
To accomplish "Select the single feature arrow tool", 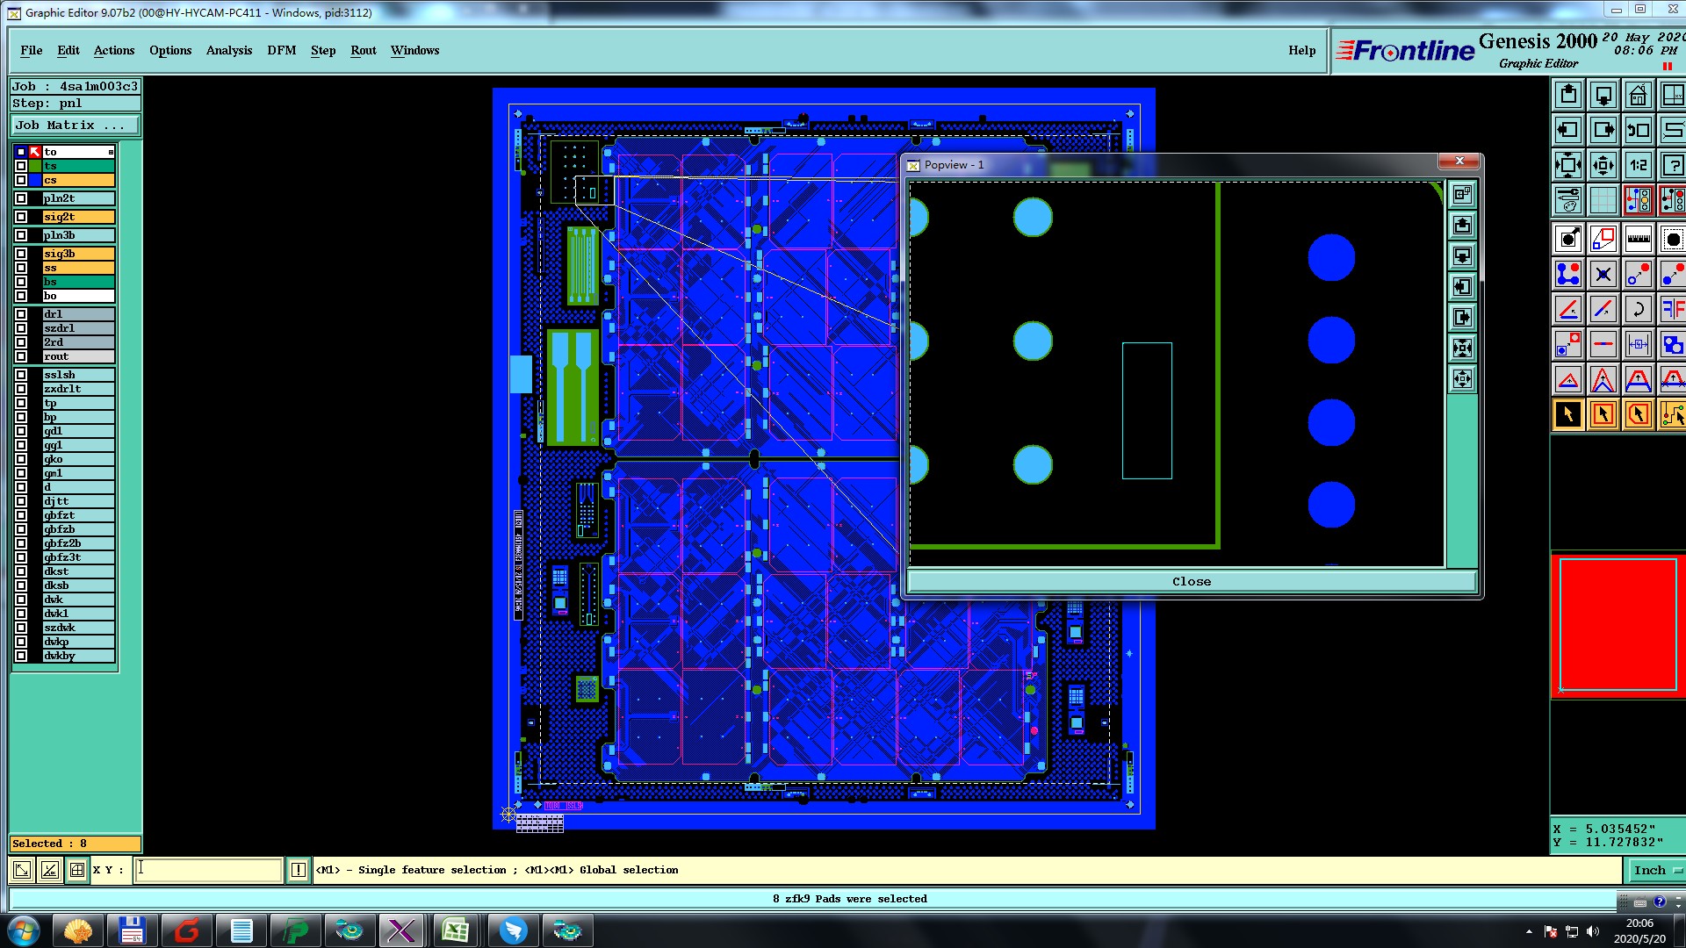I will [1568, 414].
